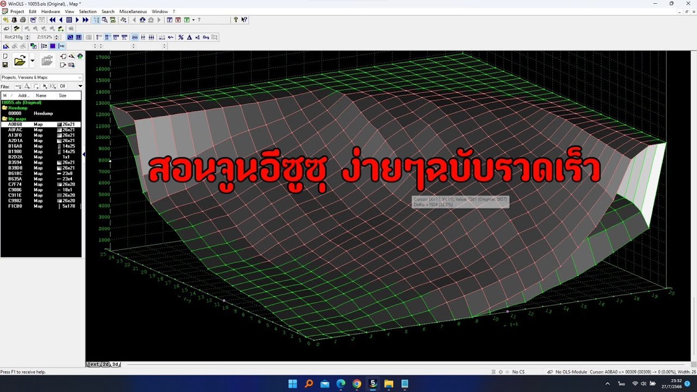Sort maps by Addr column header

(24, 95)
